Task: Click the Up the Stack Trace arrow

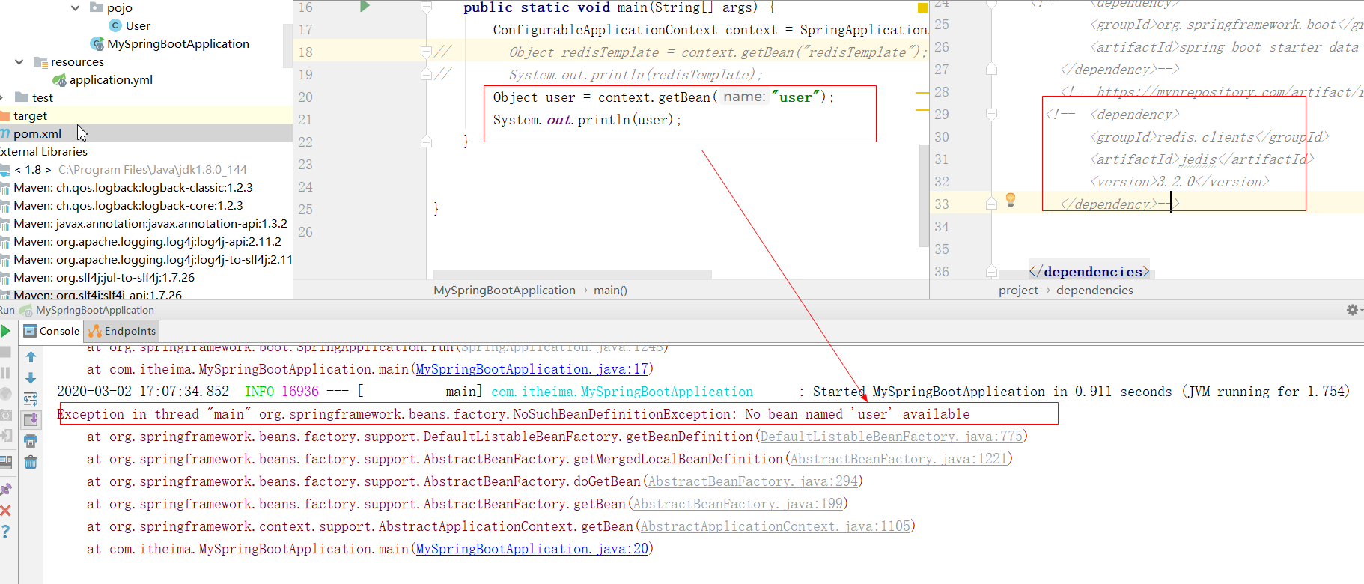Action: pos(31,357)
